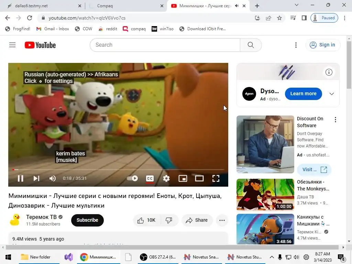This screenshot has width=352, height=264.
Task: Open the Chrome three-dot menu
Action: click(x=344, y=18)
